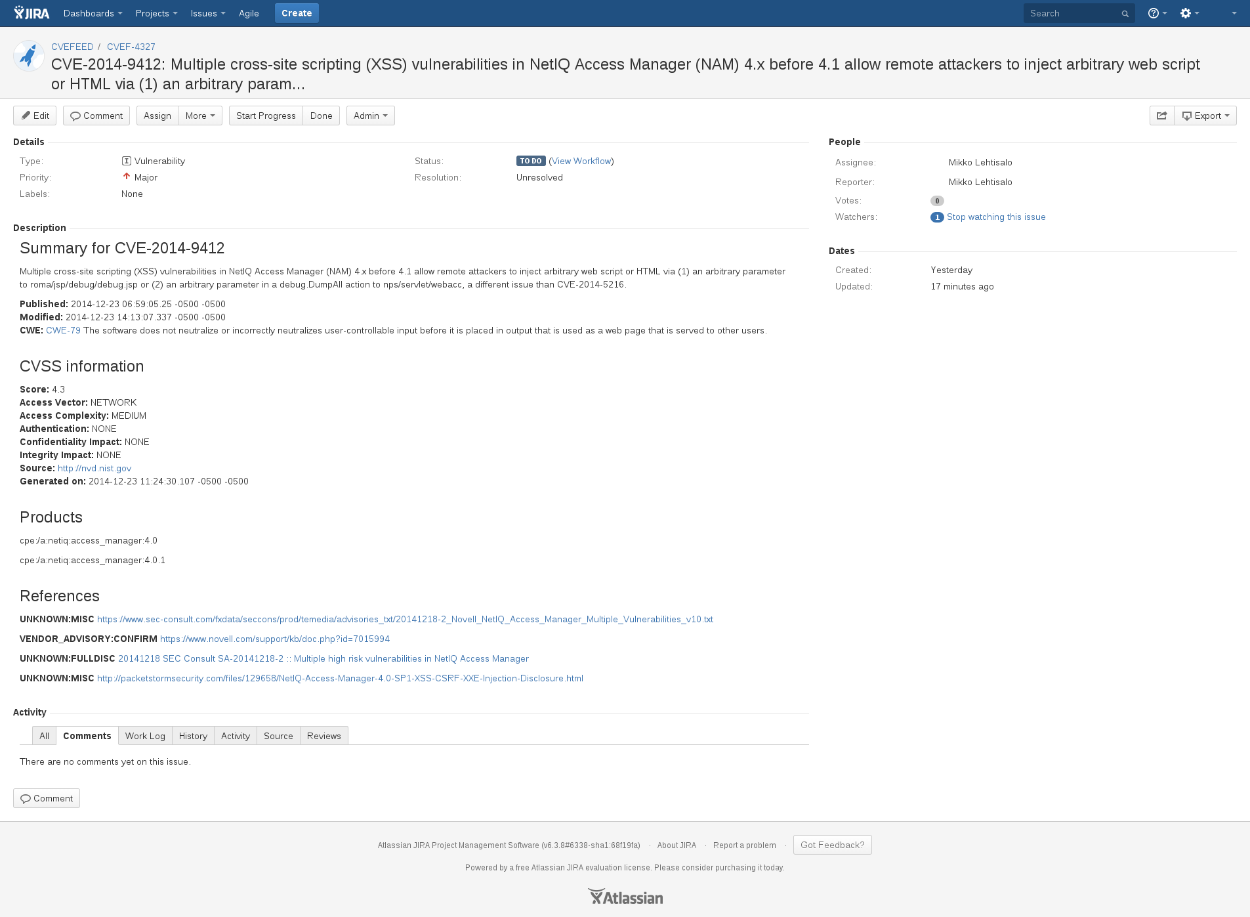Expand the More actions dropdown
This screenshot has width=1250, height=917.
[200, 116]
